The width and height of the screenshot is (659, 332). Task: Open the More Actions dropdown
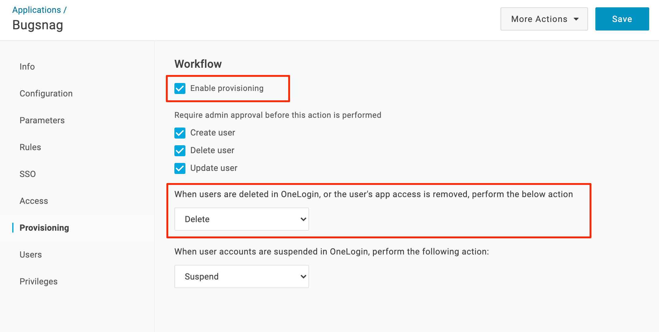544,19
